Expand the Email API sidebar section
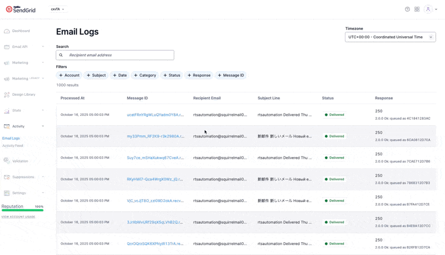The image size is (445, 255). (x=43, y=47)
